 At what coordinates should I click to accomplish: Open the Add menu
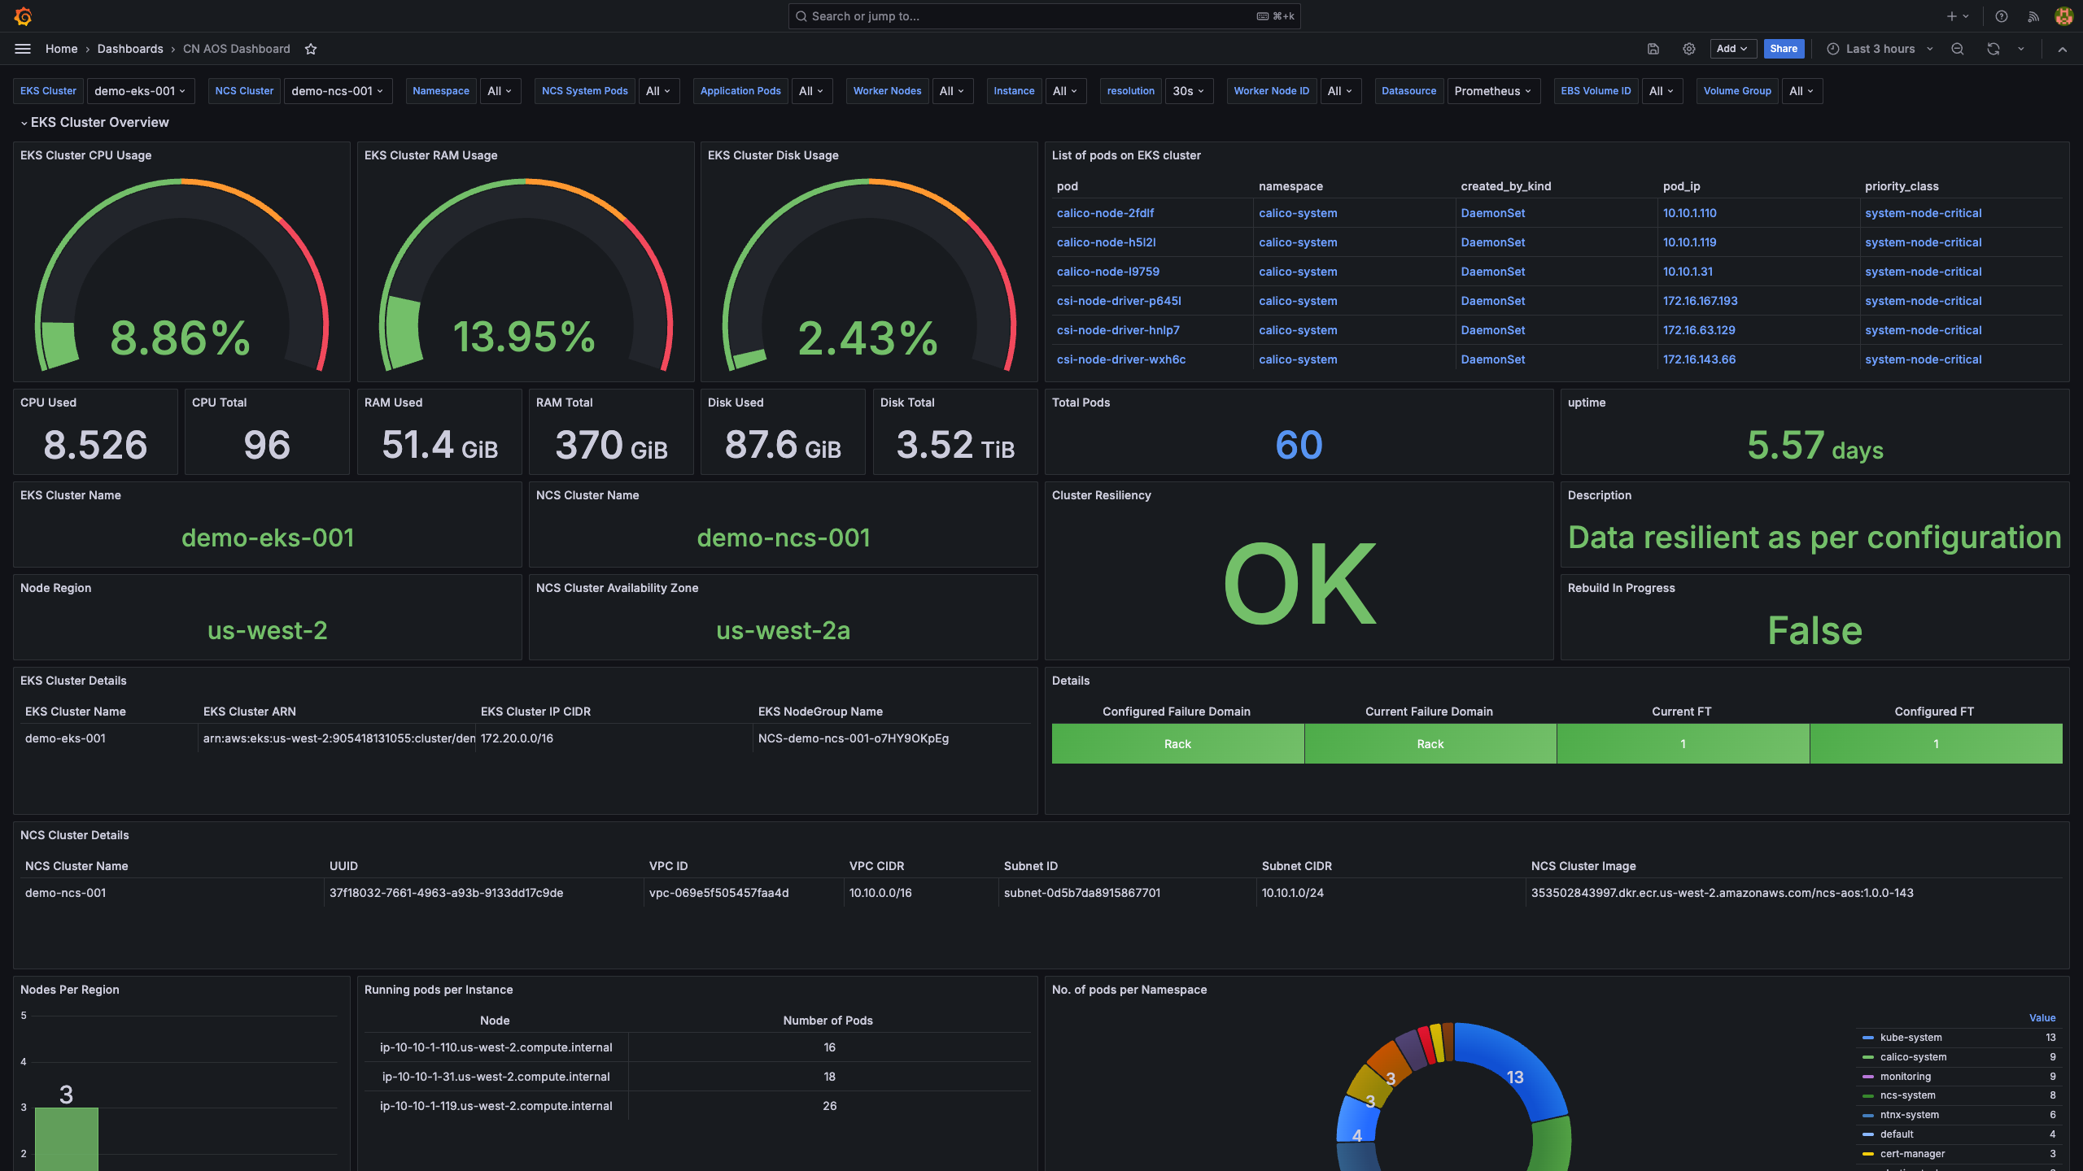coord(1731,49)
